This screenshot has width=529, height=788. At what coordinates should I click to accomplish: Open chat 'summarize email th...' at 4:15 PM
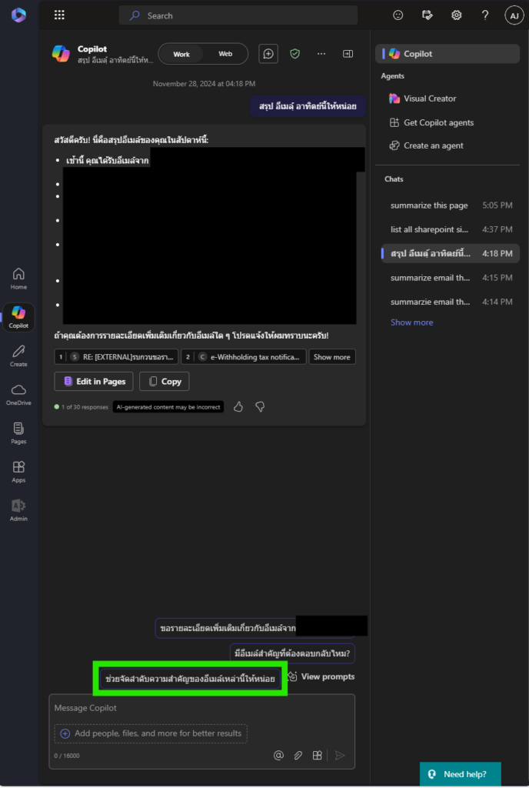[x=451, y=277]
